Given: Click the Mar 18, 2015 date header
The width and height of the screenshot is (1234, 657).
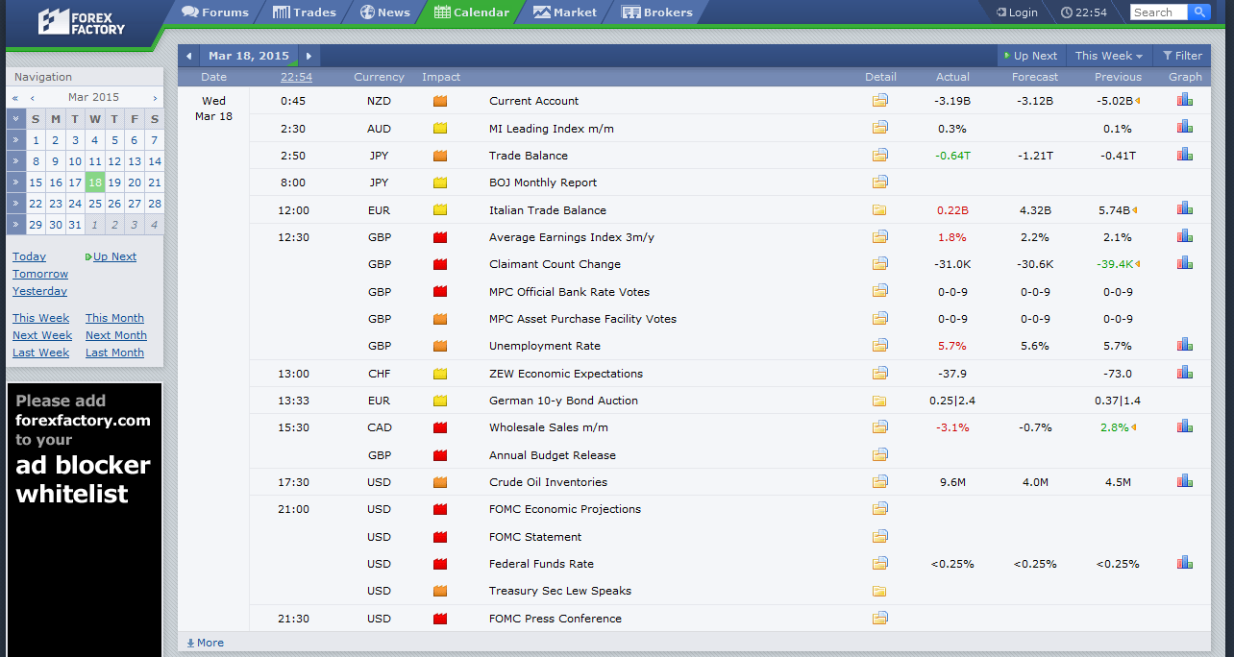Looking at the screenshot, I should pyautogui.click(x=249, y=56).
